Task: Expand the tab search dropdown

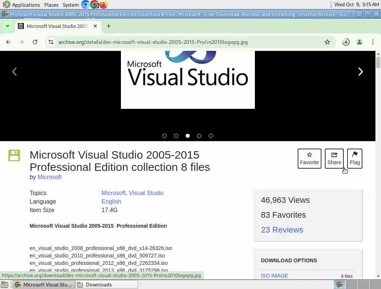Action: tap(7, 26)
